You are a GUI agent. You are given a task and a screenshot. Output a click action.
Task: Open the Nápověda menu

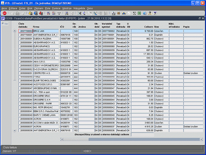(79, 8)
